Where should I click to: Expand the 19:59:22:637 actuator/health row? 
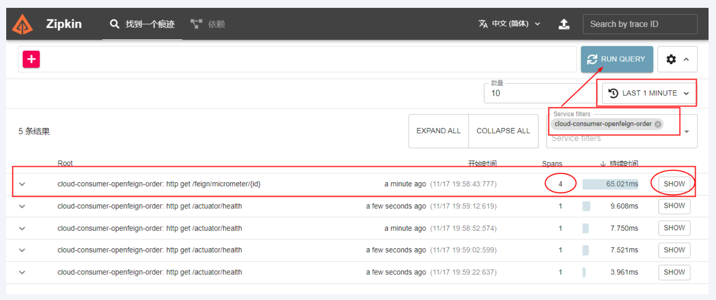click(22, 272)
